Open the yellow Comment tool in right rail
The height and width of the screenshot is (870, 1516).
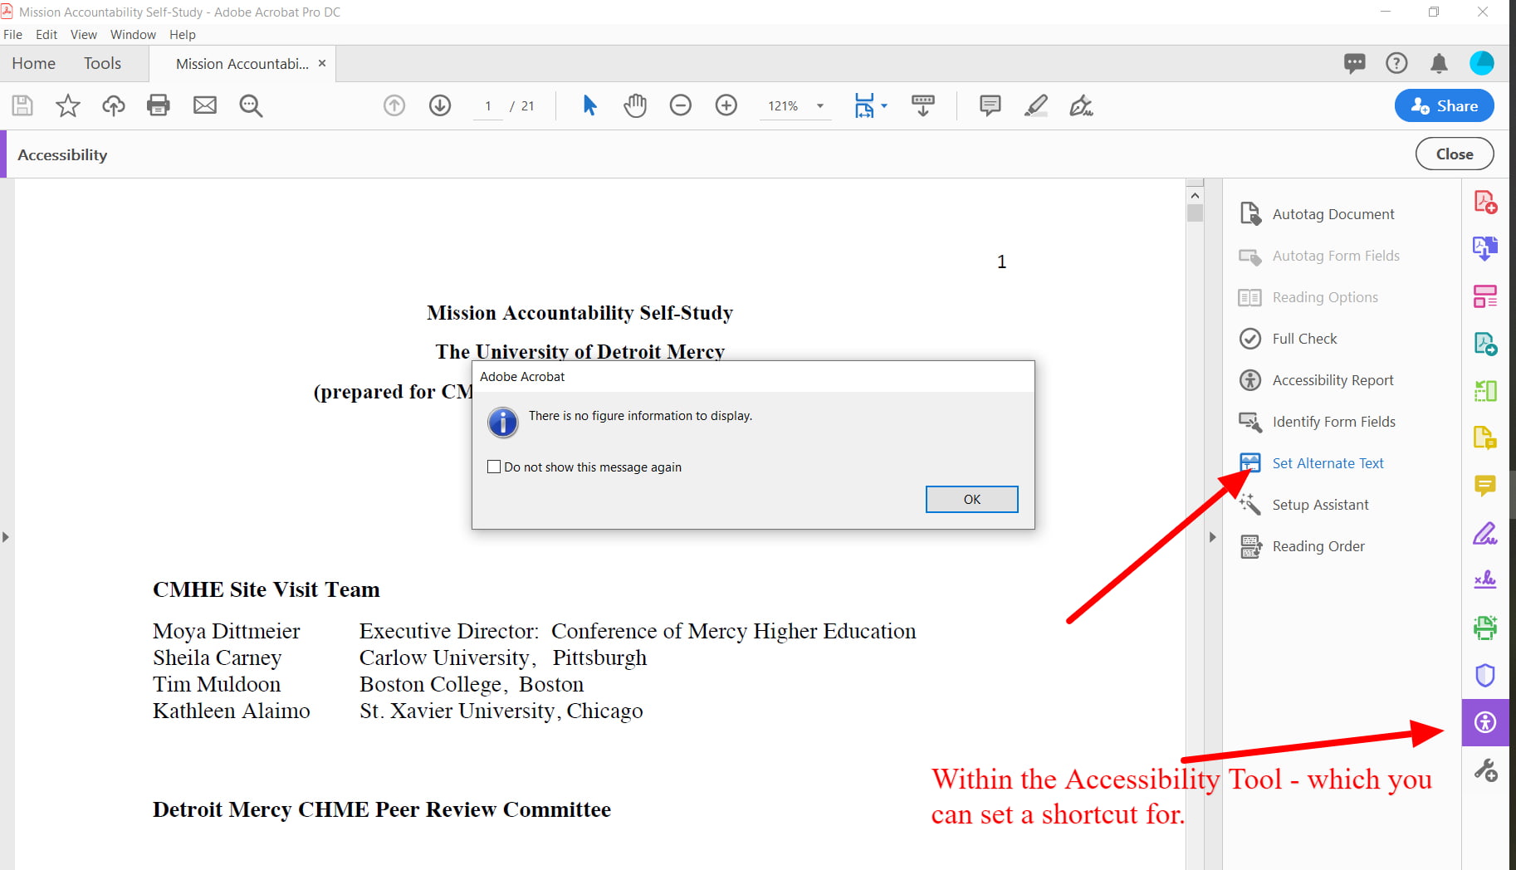(1485, 485)
